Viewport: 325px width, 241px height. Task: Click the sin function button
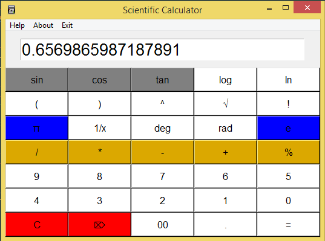37,80
